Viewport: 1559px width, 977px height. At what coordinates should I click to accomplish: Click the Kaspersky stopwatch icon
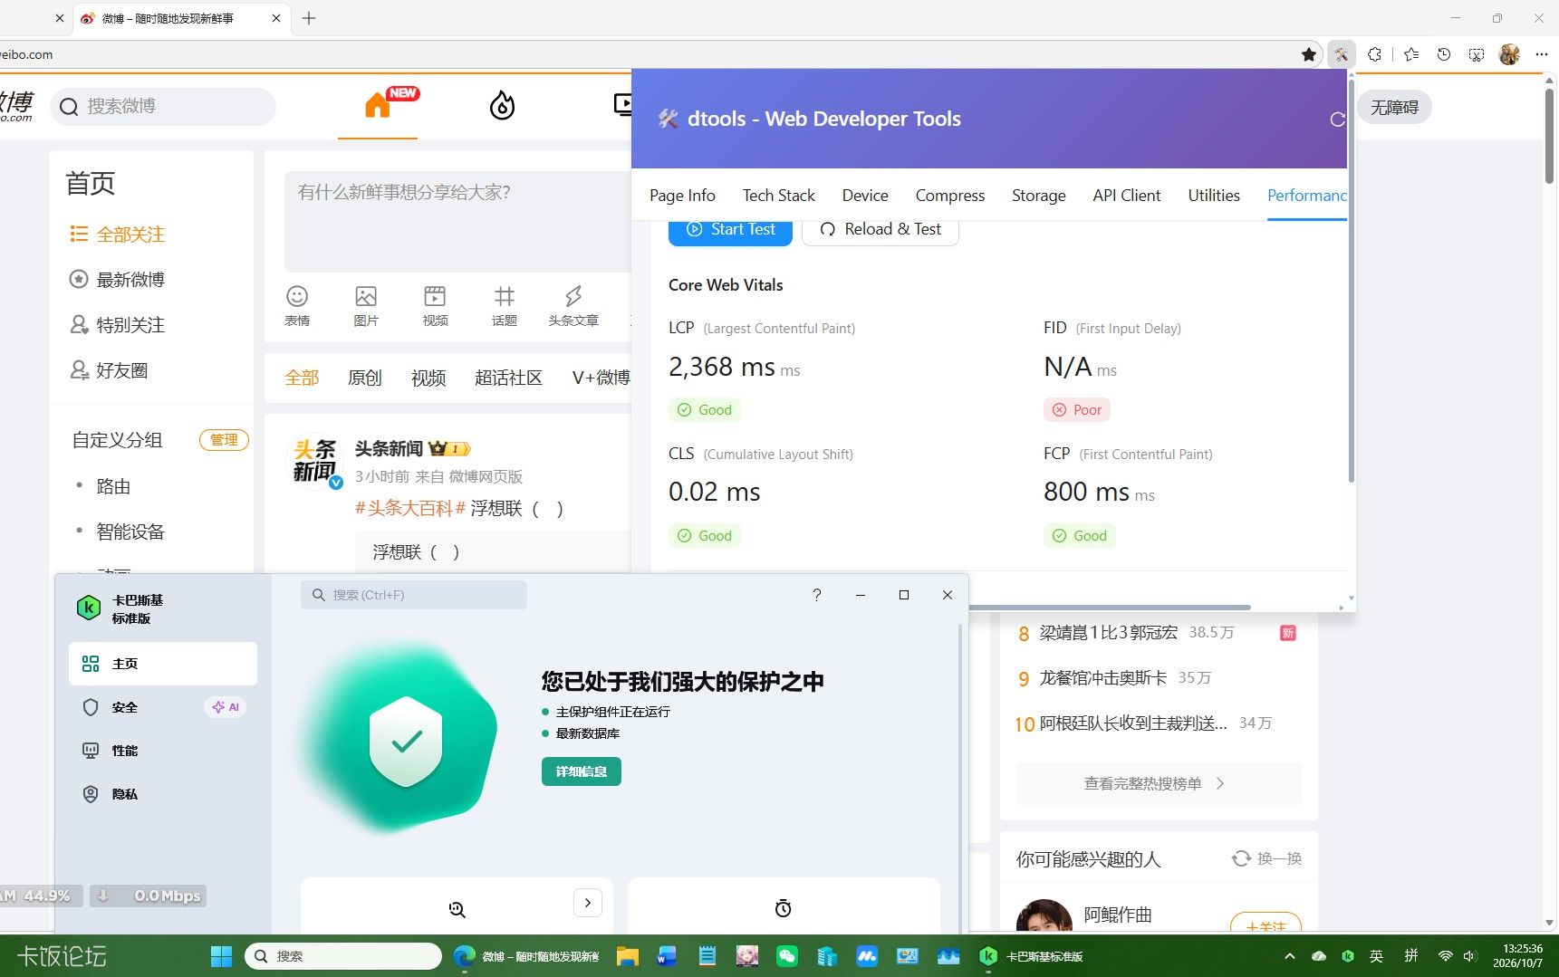pos(784,908)
